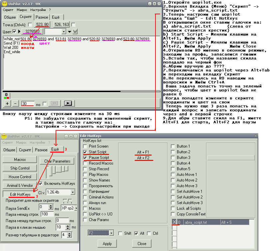Click the Размер табуляции spinner arrows
Screen dimensions: 270x251
[x=69, y=235]
